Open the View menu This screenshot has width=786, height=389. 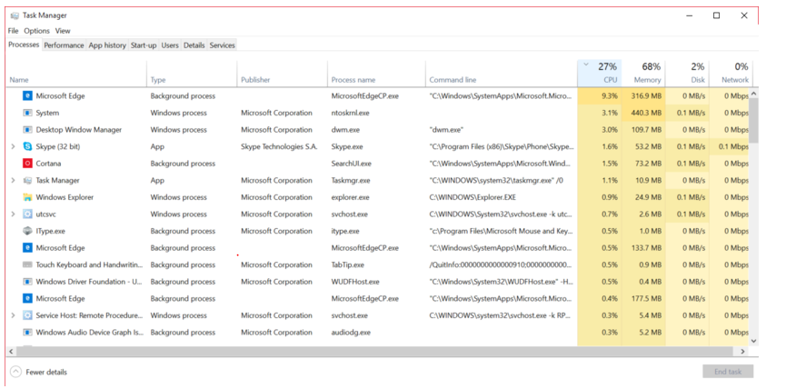(x=63, y=31)
